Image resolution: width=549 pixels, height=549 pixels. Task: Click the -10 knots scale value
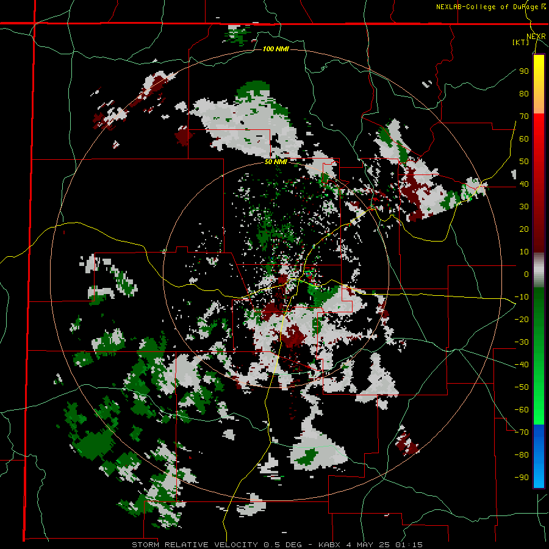(522, 297)
